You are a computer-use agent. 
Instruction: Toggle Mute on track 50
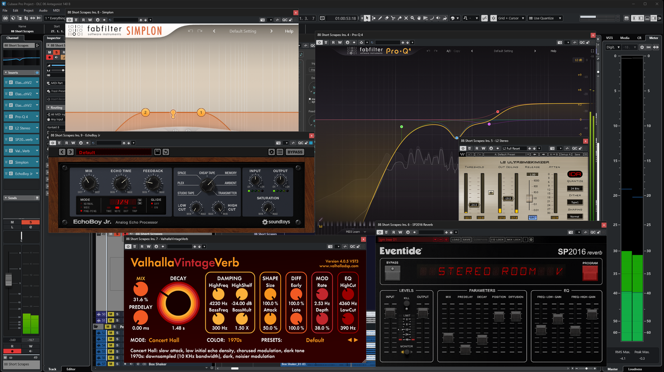[111, 314]
